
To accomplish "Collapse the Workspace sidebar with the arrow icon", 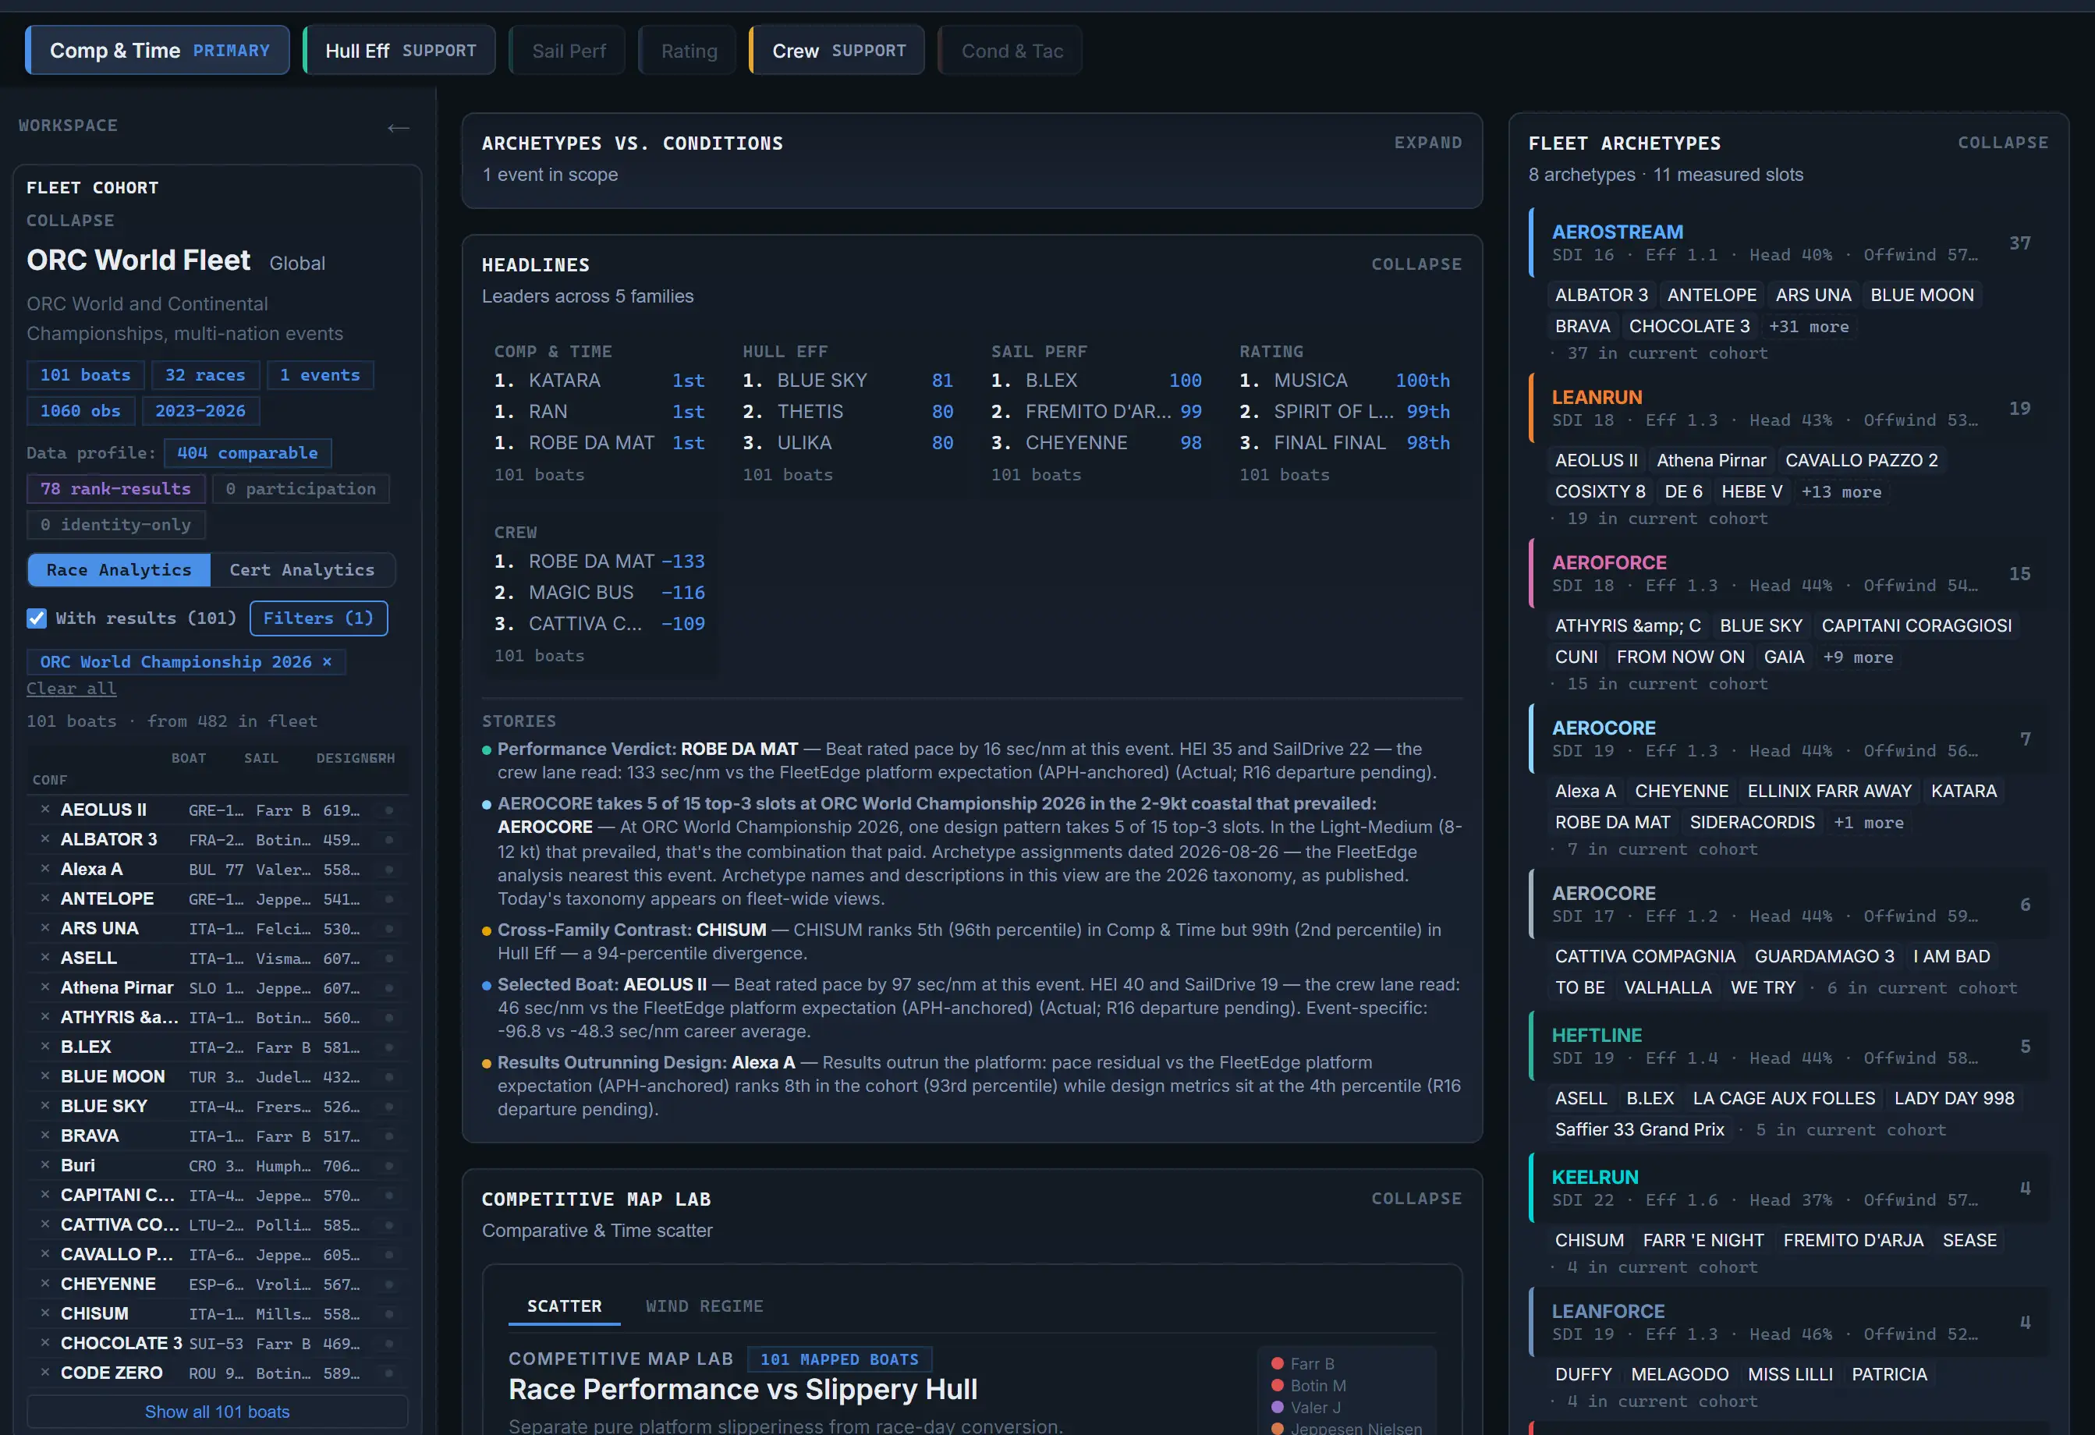I will coord(398,128).
